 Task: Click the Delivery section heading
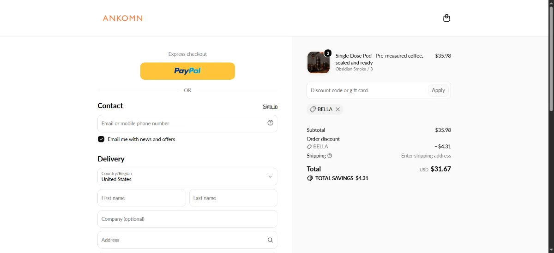pos(111,159)
